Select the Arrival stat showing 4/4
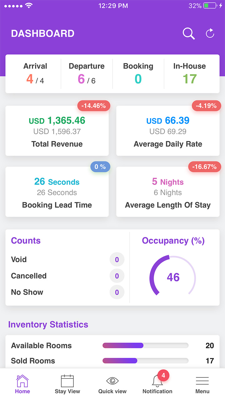Viewport: 225px width, 401px height. coord(35,74)
